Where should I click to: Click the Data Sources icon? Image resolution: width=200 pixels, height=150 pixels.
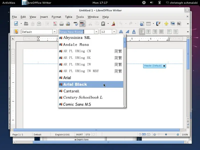[x=179, y=23]
